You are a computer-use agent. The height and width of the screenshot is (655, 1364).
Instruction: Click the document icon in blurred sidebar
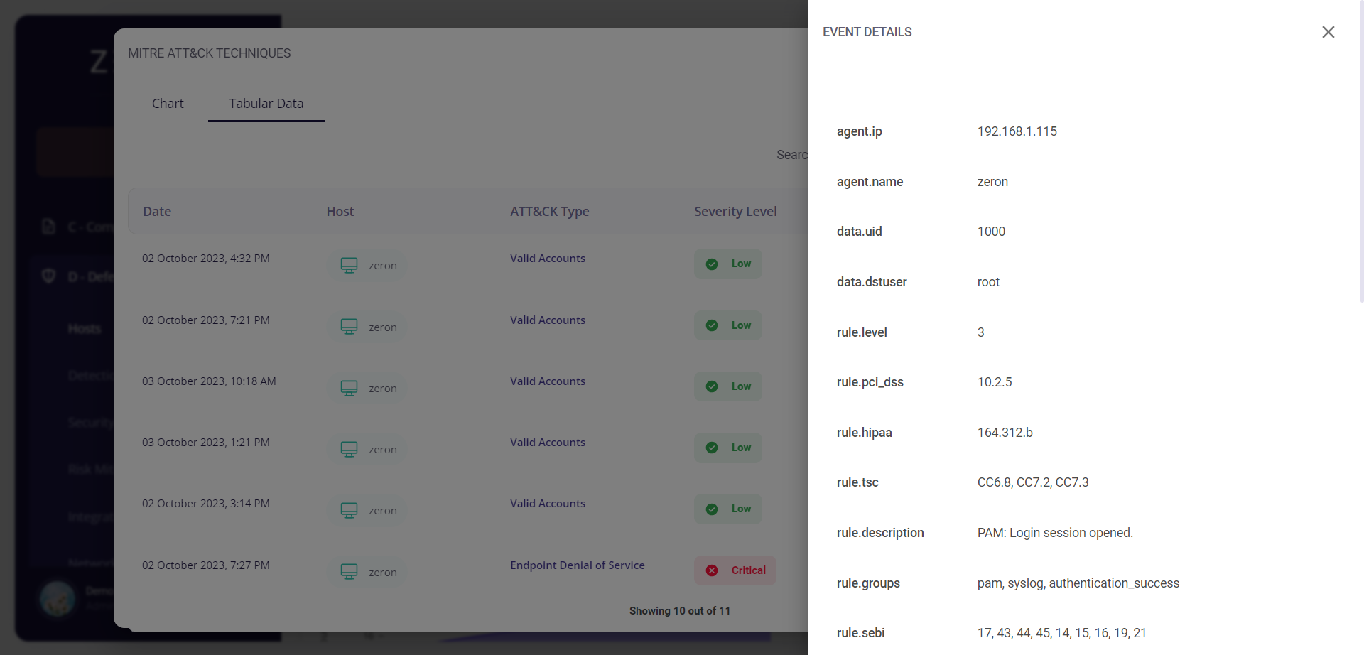tap(49, 227)
